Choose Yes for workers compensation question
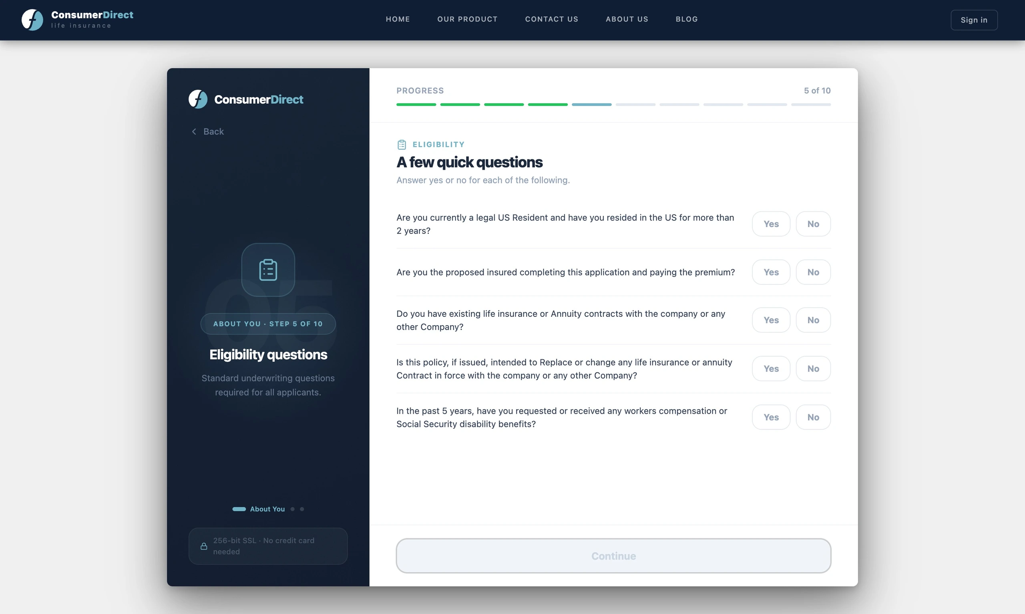 click(x=771, y=417)
